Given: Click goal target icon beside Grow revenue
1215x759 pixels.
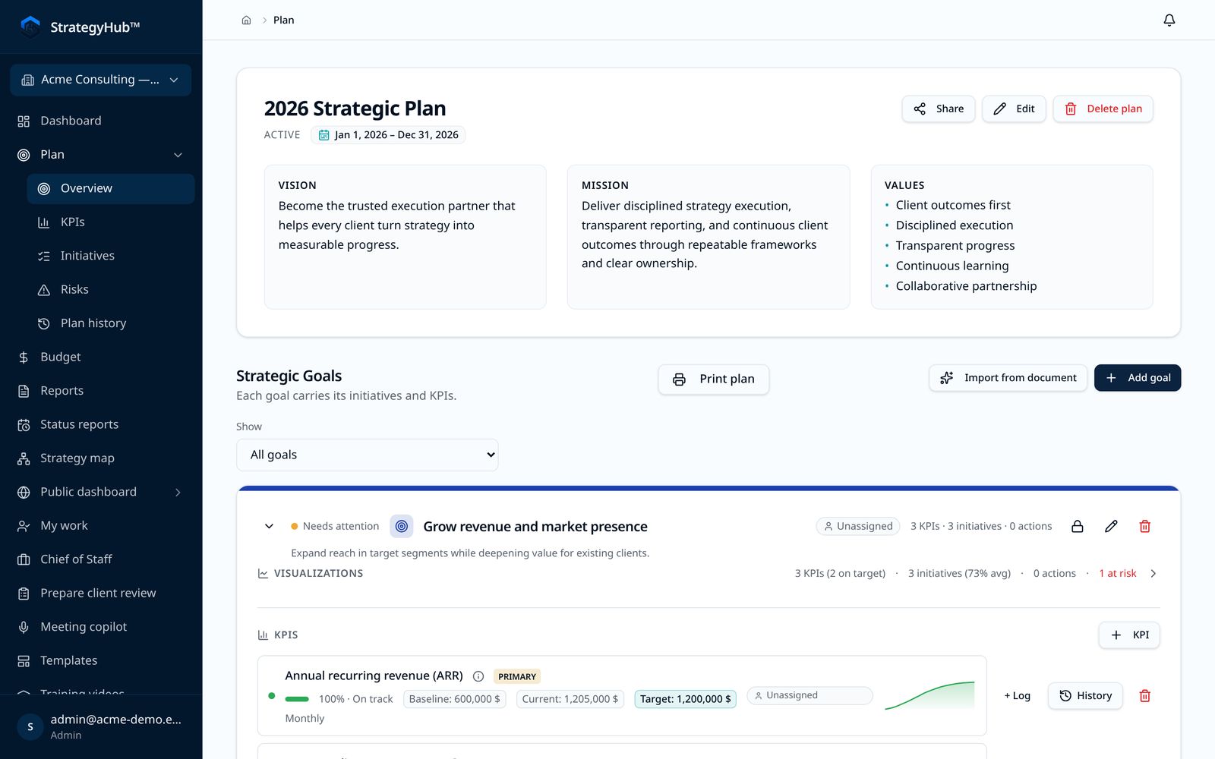Looking at the screenshot, I should (402, 526).
